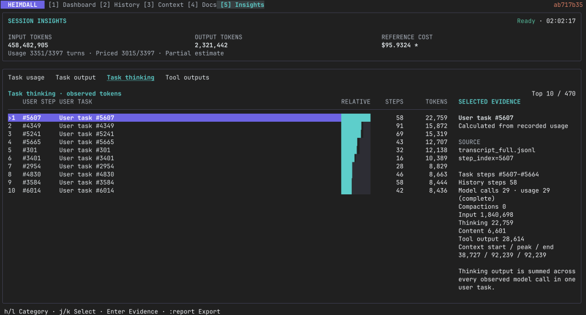Click the RELATIVE column header
This screenshot has width=586, height=315.
tap(356, 102)
